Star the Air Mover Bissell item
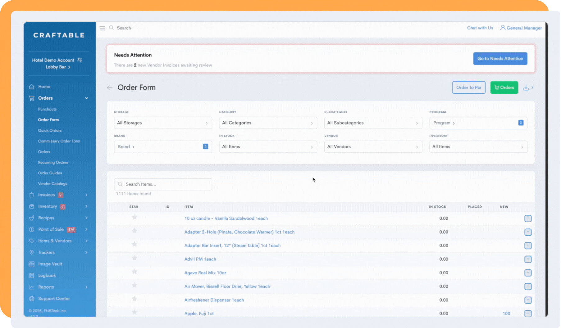This screenshot has height=328, width=561. [x=134, y=285]
